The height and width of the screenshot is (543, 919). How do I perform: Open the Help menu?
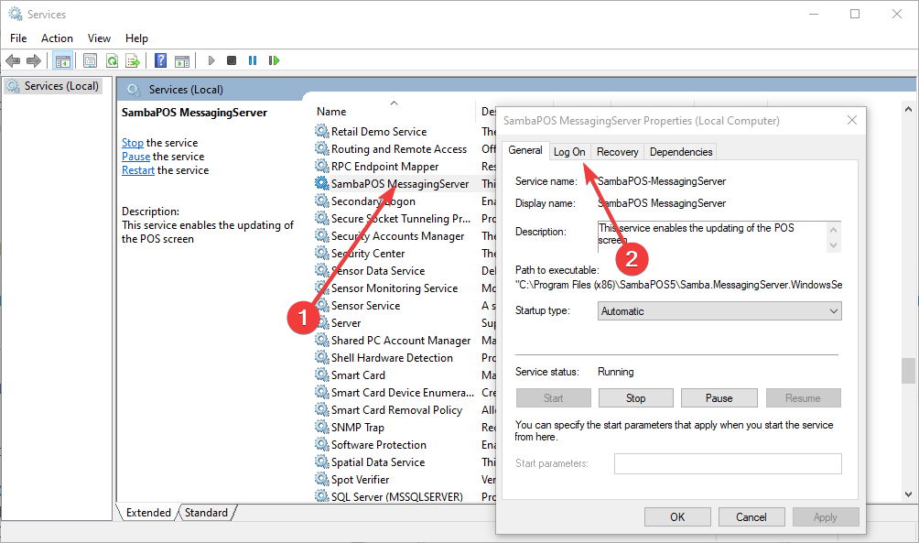pos(136,38)
